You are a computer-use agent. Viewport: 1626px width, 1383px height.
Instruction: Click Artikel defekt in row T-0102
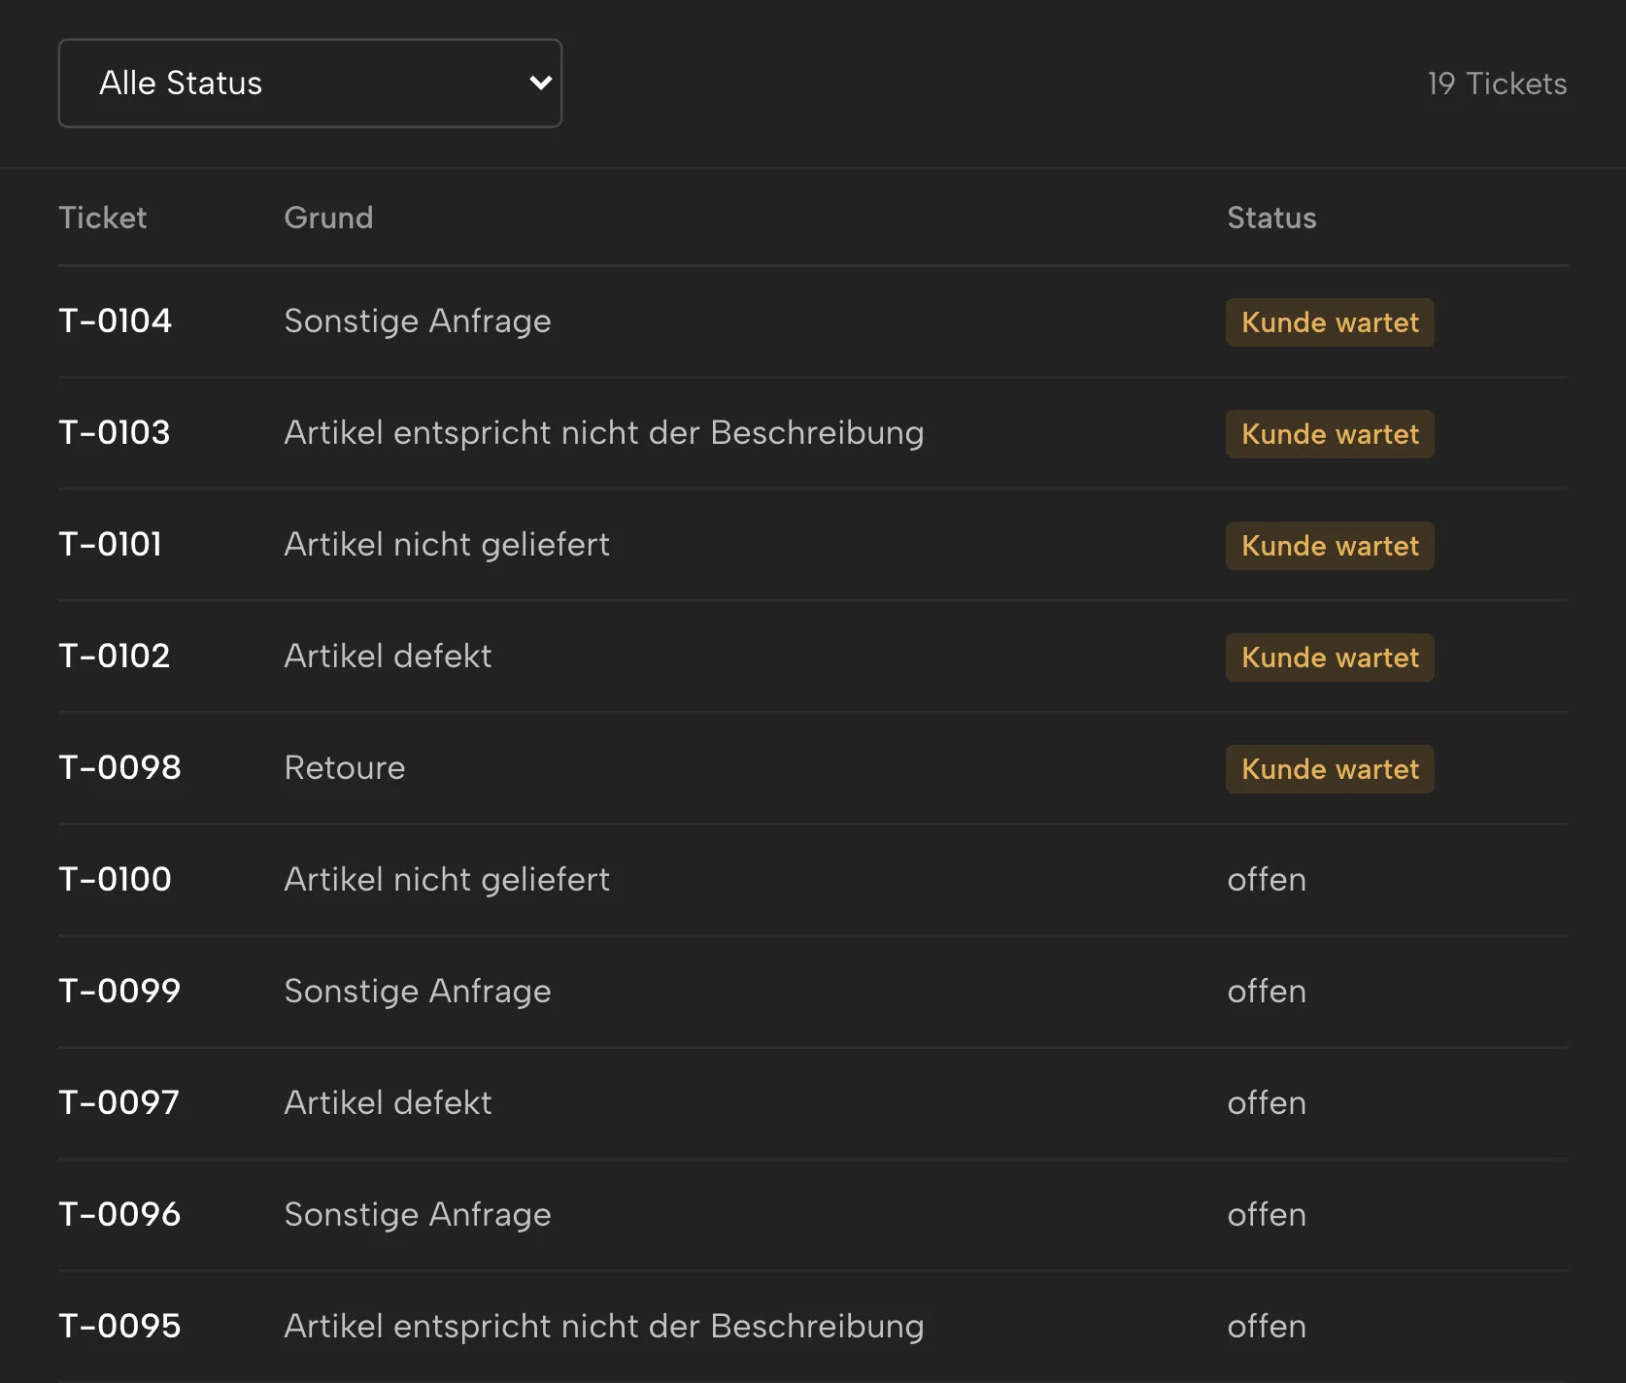click(388, 657)
